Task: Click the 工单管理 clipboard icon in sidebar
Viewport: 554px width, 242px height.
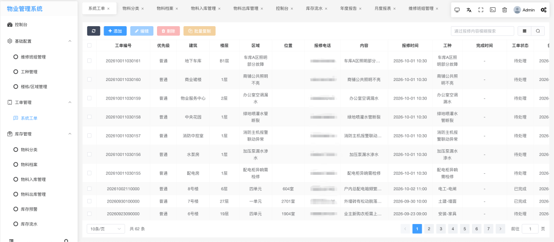Action: pyautogui.click(x=10, y=103)
